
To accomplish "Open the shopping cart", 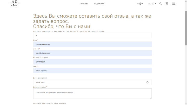I will pyautogui.click(x=167, y=4).
